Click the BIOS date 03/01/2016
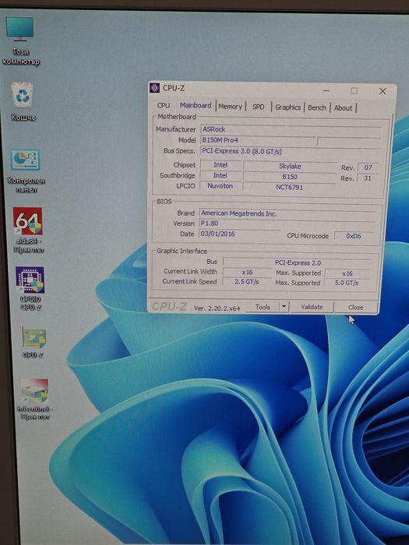Image resolution: width=409 pixels, height=545 pixels. pyautogui.click(x=239, y=234)
